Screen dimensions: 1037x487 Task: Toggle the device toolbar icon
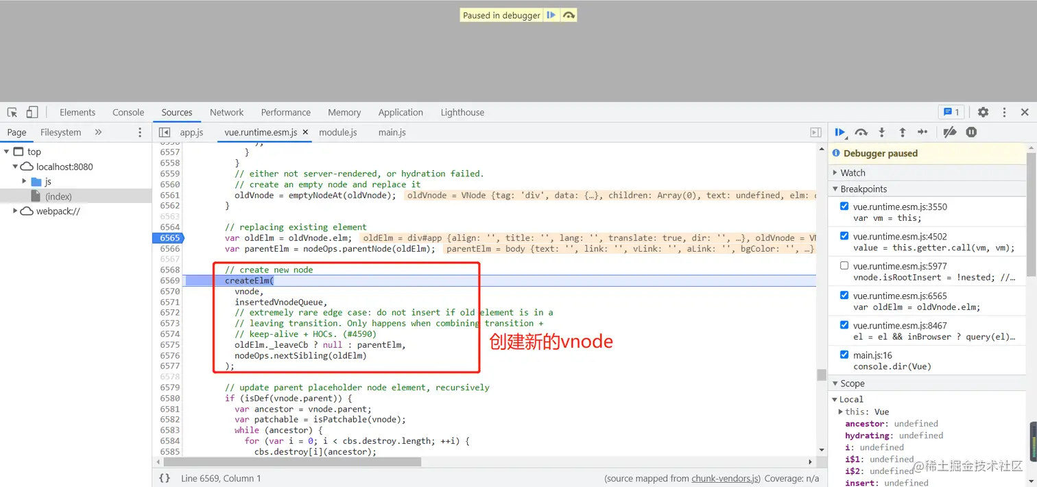point(32,112)
